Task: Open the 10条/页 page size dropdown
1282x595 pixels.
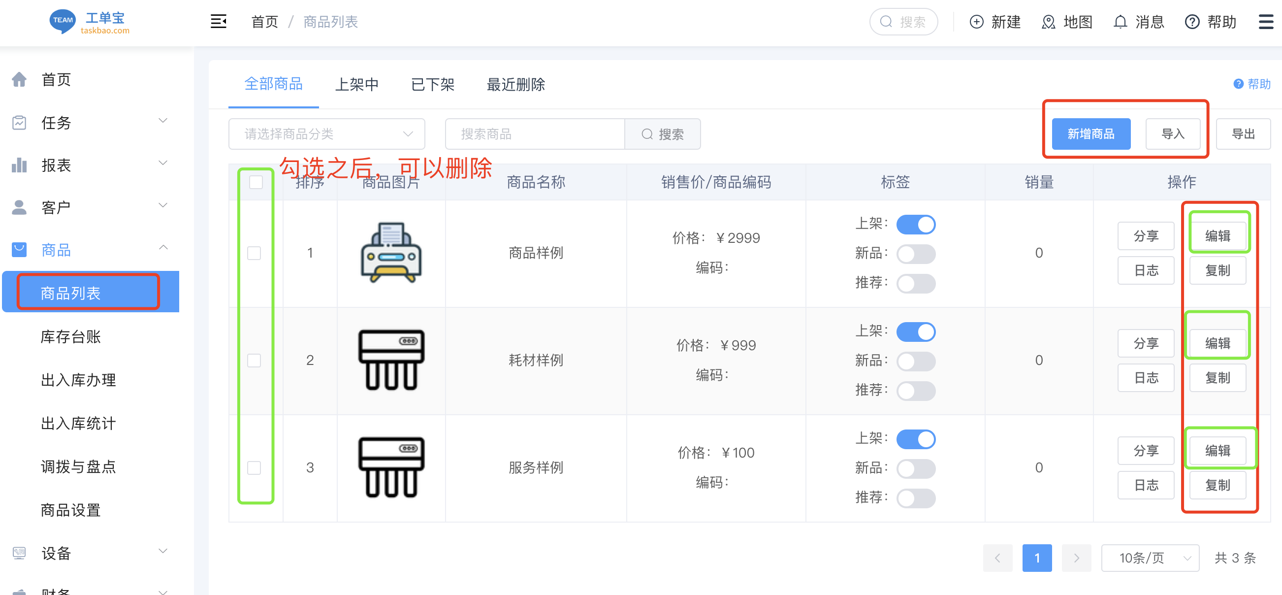Action: [1150, 558]
